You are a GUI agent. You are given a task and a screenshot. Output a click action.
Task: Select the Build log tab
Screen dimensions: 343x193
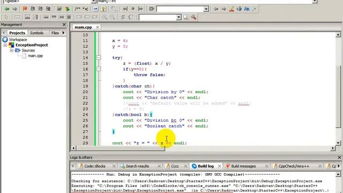coord(206,166)
